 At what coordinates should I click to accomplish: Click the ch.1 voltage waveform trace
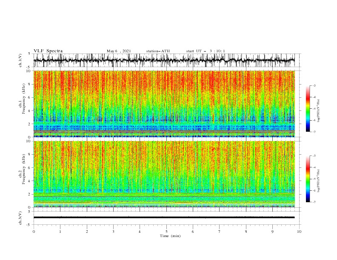[x=164, y=60]
